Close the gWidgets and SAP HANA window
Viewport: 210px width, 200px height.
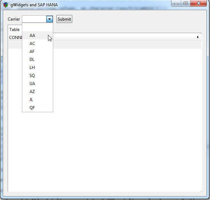(199, 3)
